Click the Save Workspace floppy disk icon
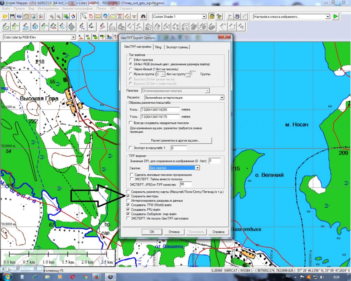The height and width of the screenshot is (281, 351). click(x=12, y=17)
